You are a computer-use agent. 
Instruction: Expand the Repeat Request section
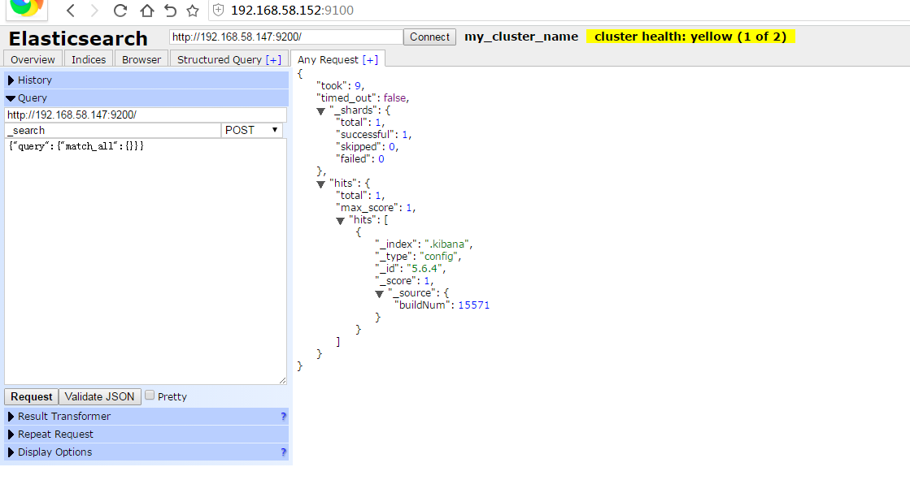(146, 435)
